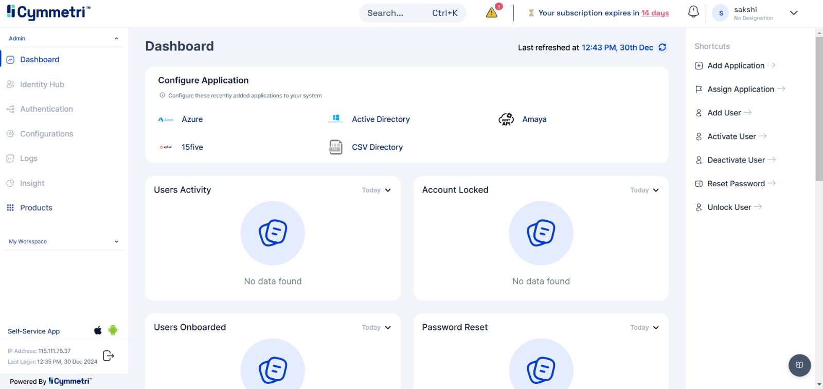Open the Android app download icon
This screenshot has width=823, height=389.
click(x=113, y=330)
